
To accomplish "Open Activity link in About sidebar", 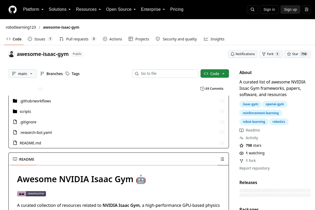I will coord(249,138).
